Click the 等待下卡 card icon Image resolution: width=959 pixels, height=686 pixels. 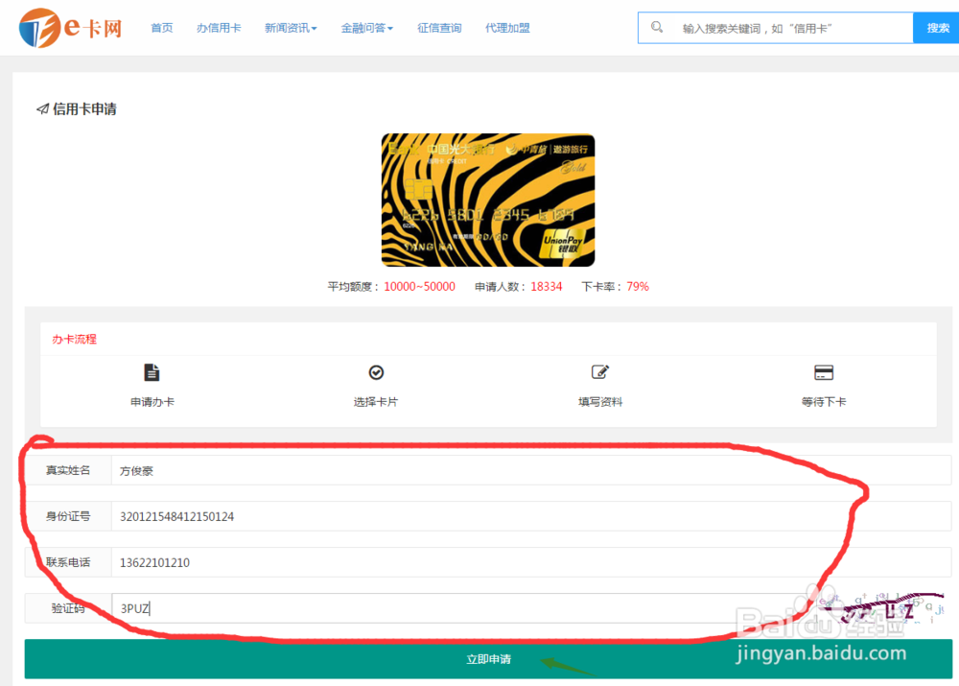pos(824,372)
